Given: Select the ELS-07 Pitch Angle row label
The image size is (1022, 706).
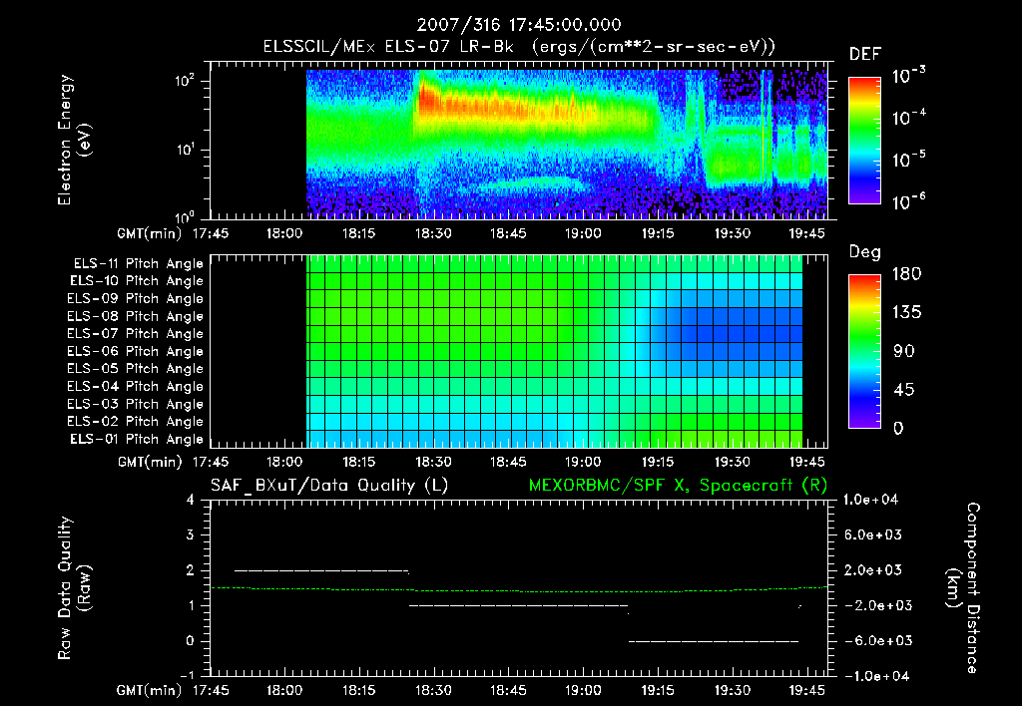Looking at the screenshot, I should click(136, 334).
